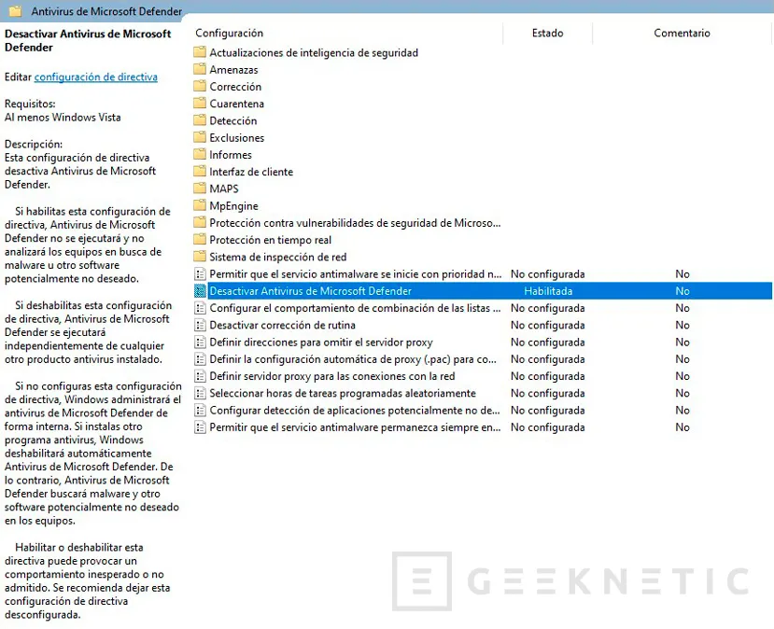The width and height of the screenshot is (774, 629).
Task: Select the MpEngine folder icon
Action: tap(200, 205)
